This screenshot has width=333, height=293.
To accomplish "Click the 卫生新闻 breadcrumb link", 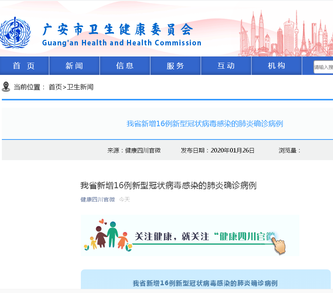I will 80,87.
